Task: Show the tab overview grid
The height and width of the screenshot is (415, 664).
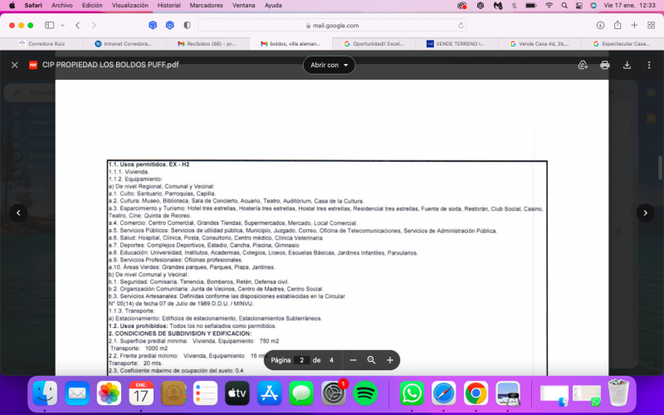Action: pos(652,26)
